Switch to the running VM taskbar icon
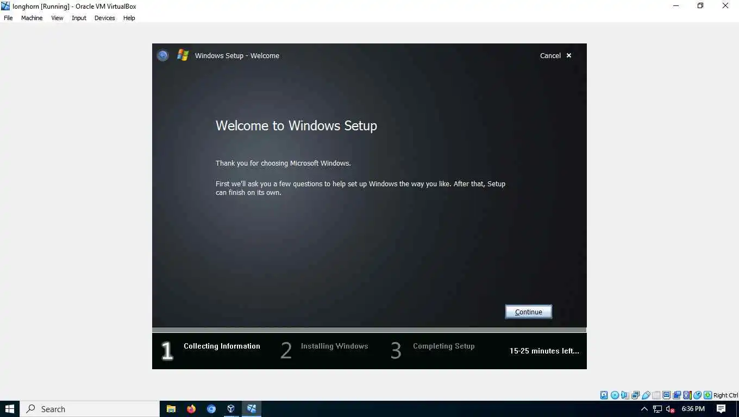Viewport: 739px width, 417px height. 252,409
